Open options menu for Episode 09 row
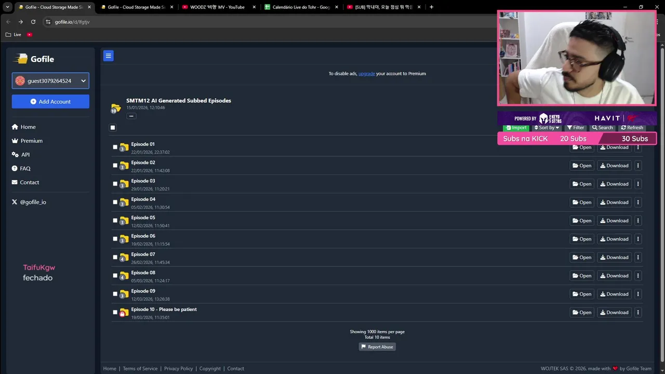The width and height of the screenshot is (665, 374). pos(638,294)
